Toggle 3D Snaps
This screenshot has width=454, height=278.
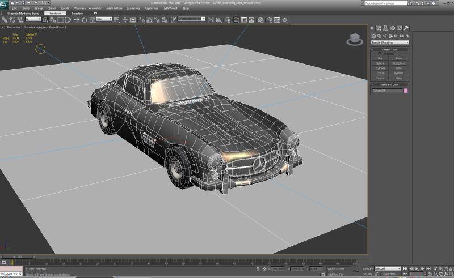point(141,20)
